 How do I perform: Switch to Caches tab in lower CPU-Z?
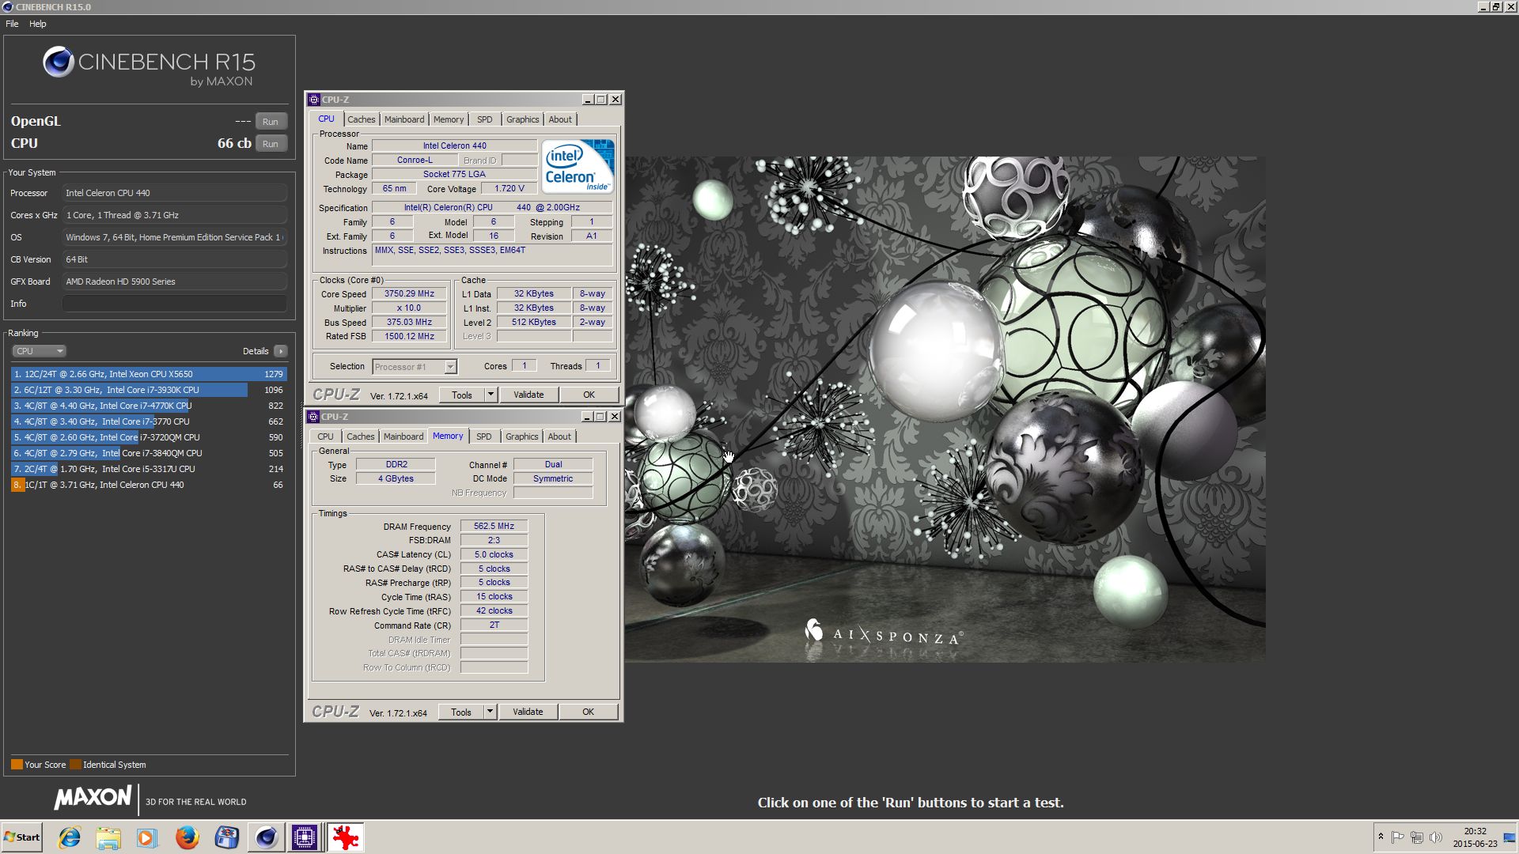361,436
